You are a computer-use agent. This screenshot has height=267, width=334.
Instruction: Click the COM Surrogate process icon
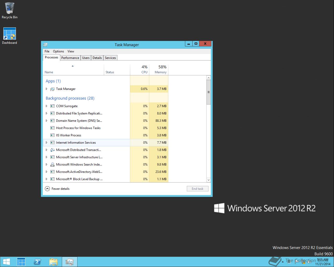(52, 106)
